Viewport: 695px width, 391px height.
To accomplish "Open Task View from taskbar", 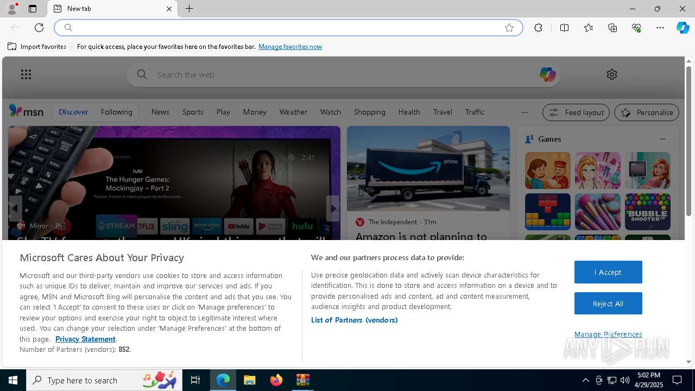I will pyautogui.click(x=195, y=380).
